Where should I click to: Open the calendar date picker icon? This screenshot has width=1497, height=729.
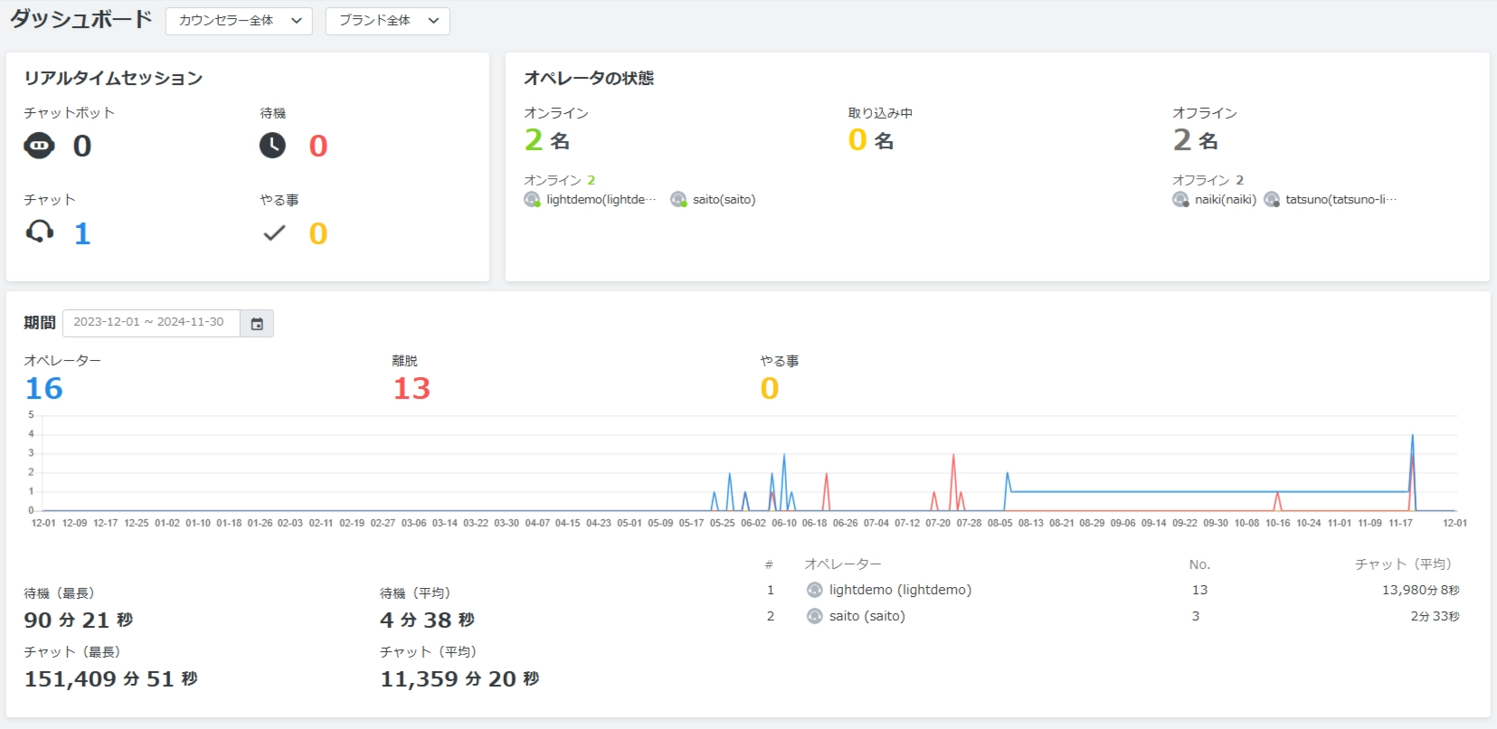point(257,324)
